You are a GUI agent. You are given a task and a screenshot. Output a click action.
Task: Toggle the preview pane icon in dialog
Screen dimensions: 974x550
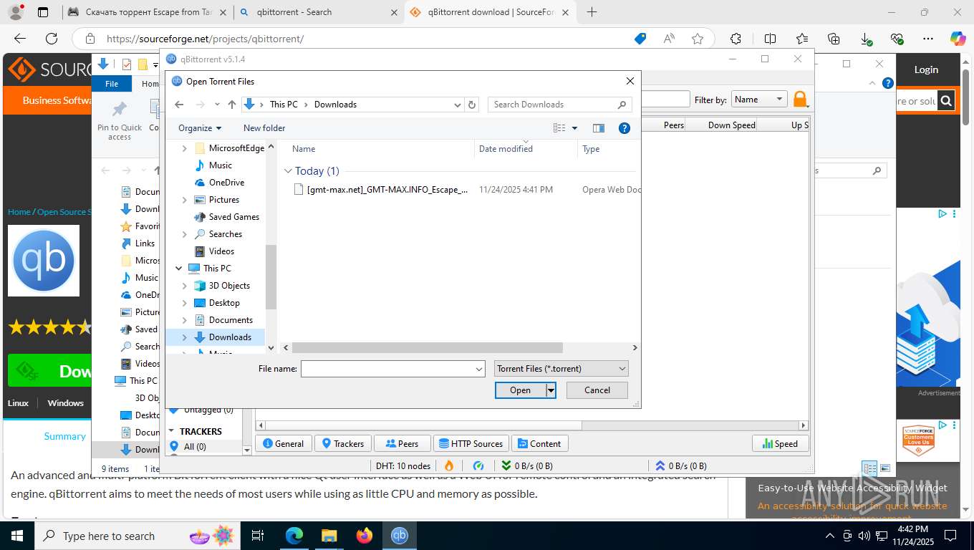pyautogui.click(x=599, y=128)
